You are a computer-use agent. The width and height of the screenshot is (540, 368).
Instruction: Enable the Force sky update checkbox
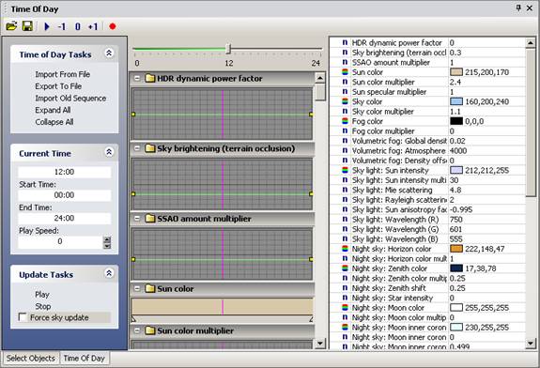pyautogui.click(x=23, y=317)
